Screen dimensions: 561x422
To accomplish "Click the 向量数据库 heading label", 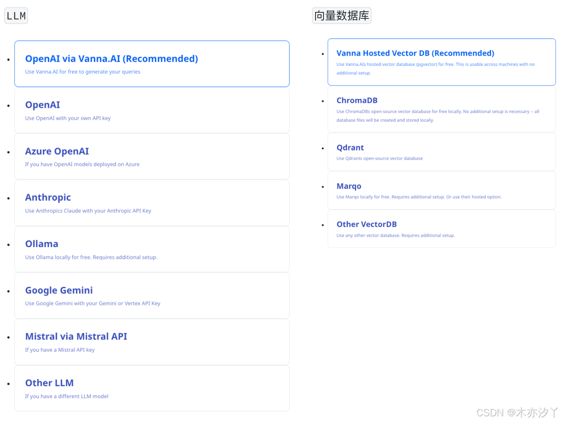I will (341, 16).
